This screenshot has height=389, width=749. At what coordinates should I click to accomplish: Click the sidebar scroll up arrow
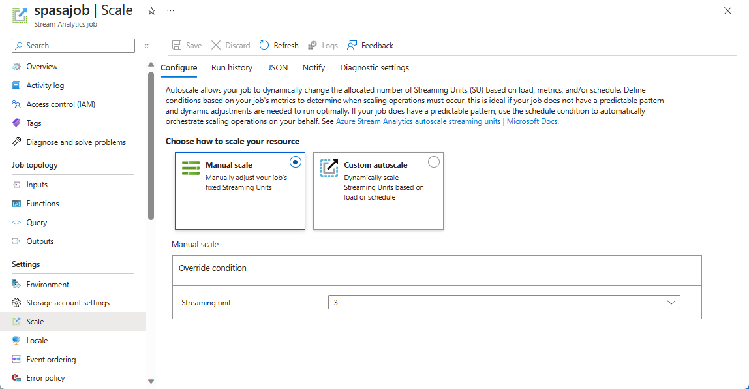(x=151, y=64)
